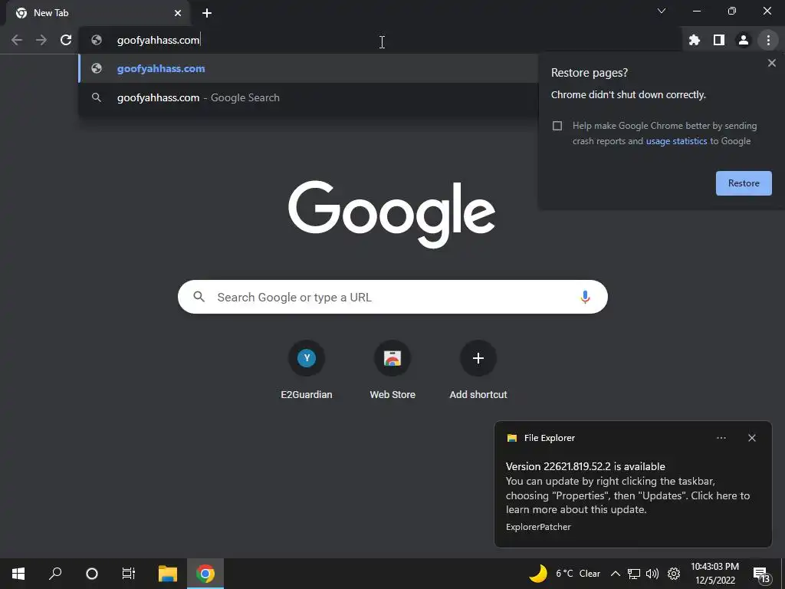Image resolution: width=785 pixels, height=589 pixels.
Task: Click the browser forward arrow
Action: pyautogui.click(x=41, y=40)
